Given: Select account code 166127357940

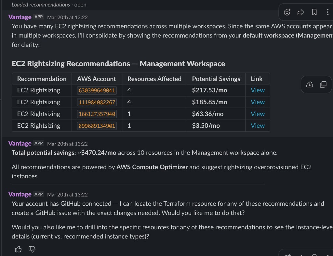Looking at the screenshot, I should tap(97, 114).
